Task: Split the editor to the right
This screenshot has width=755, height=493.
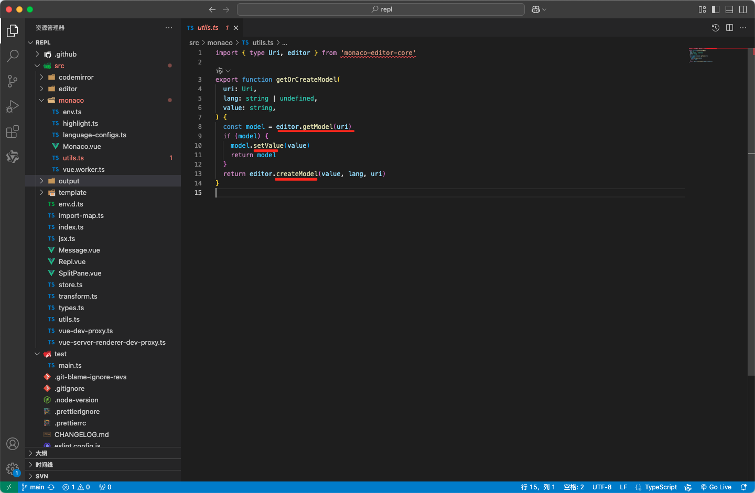Action: (729, 28)
